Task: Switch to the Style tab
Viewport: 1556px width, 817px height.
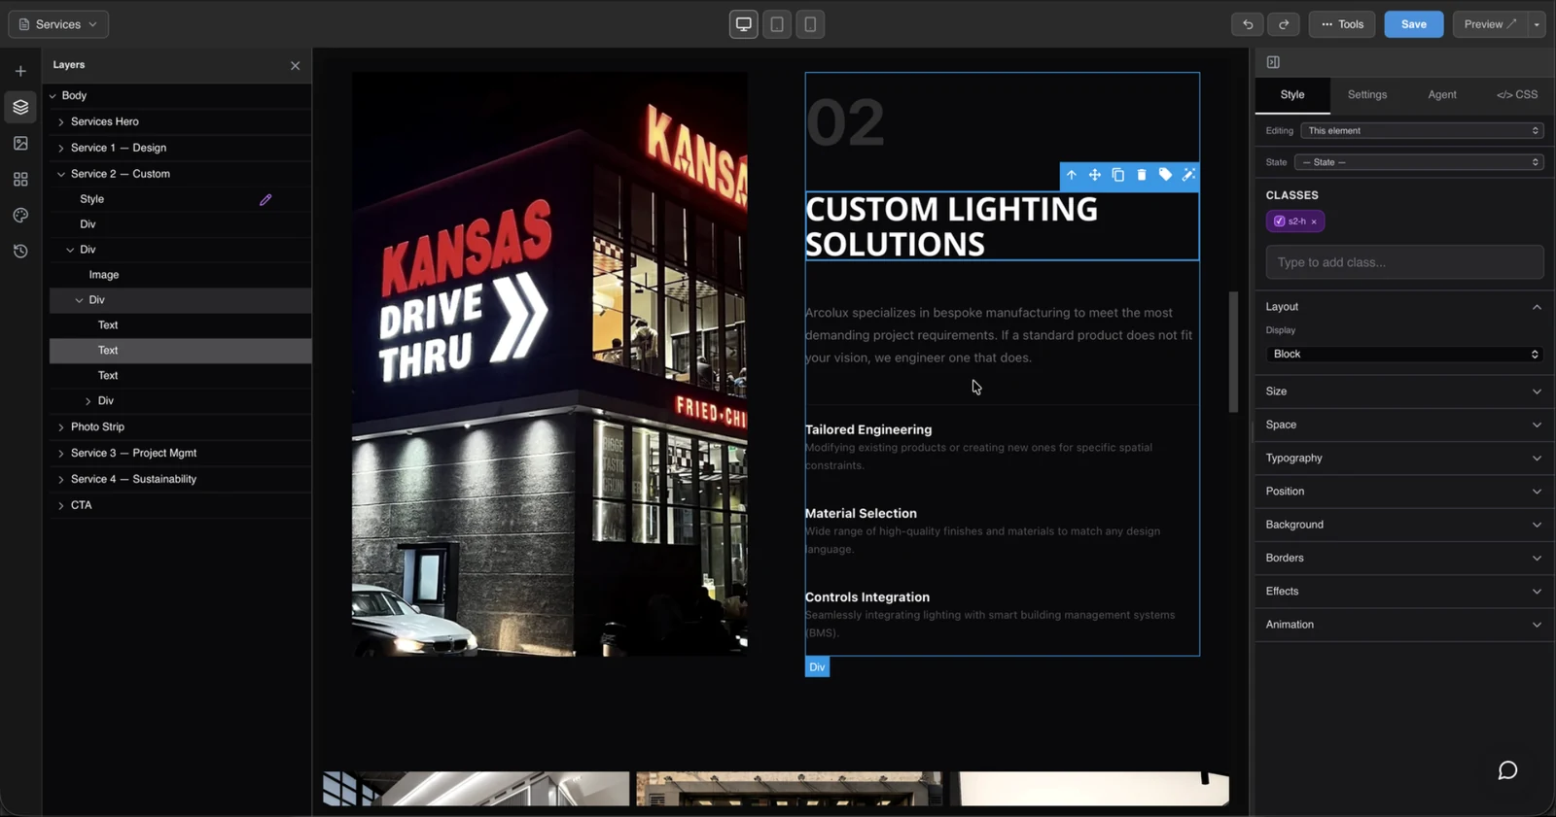Action: click(1292, 95)
